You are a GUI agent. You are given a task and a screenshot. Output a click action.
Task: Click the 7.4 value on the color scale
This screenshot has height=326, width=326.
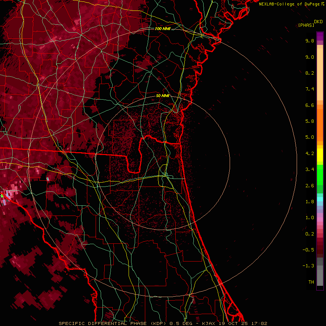(310, 89)
